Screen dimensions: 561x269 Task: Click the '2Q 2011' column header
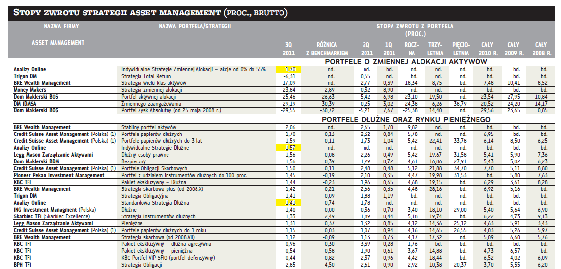pos(367,49)
